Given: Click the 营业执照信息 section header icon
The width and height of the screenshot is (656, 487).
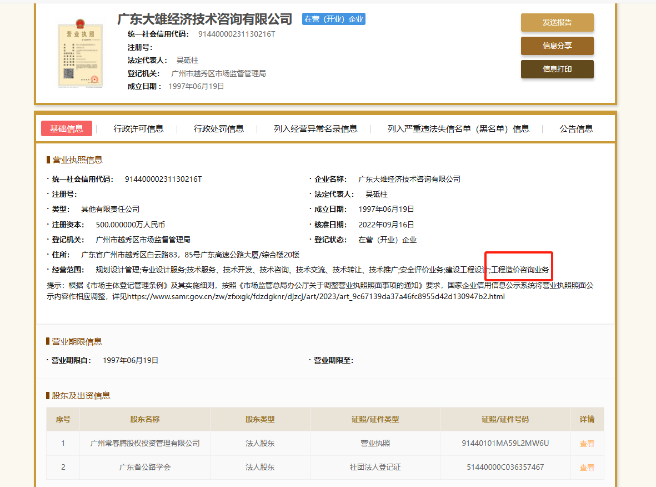Looking at the screenshot, I should point(48,160).
